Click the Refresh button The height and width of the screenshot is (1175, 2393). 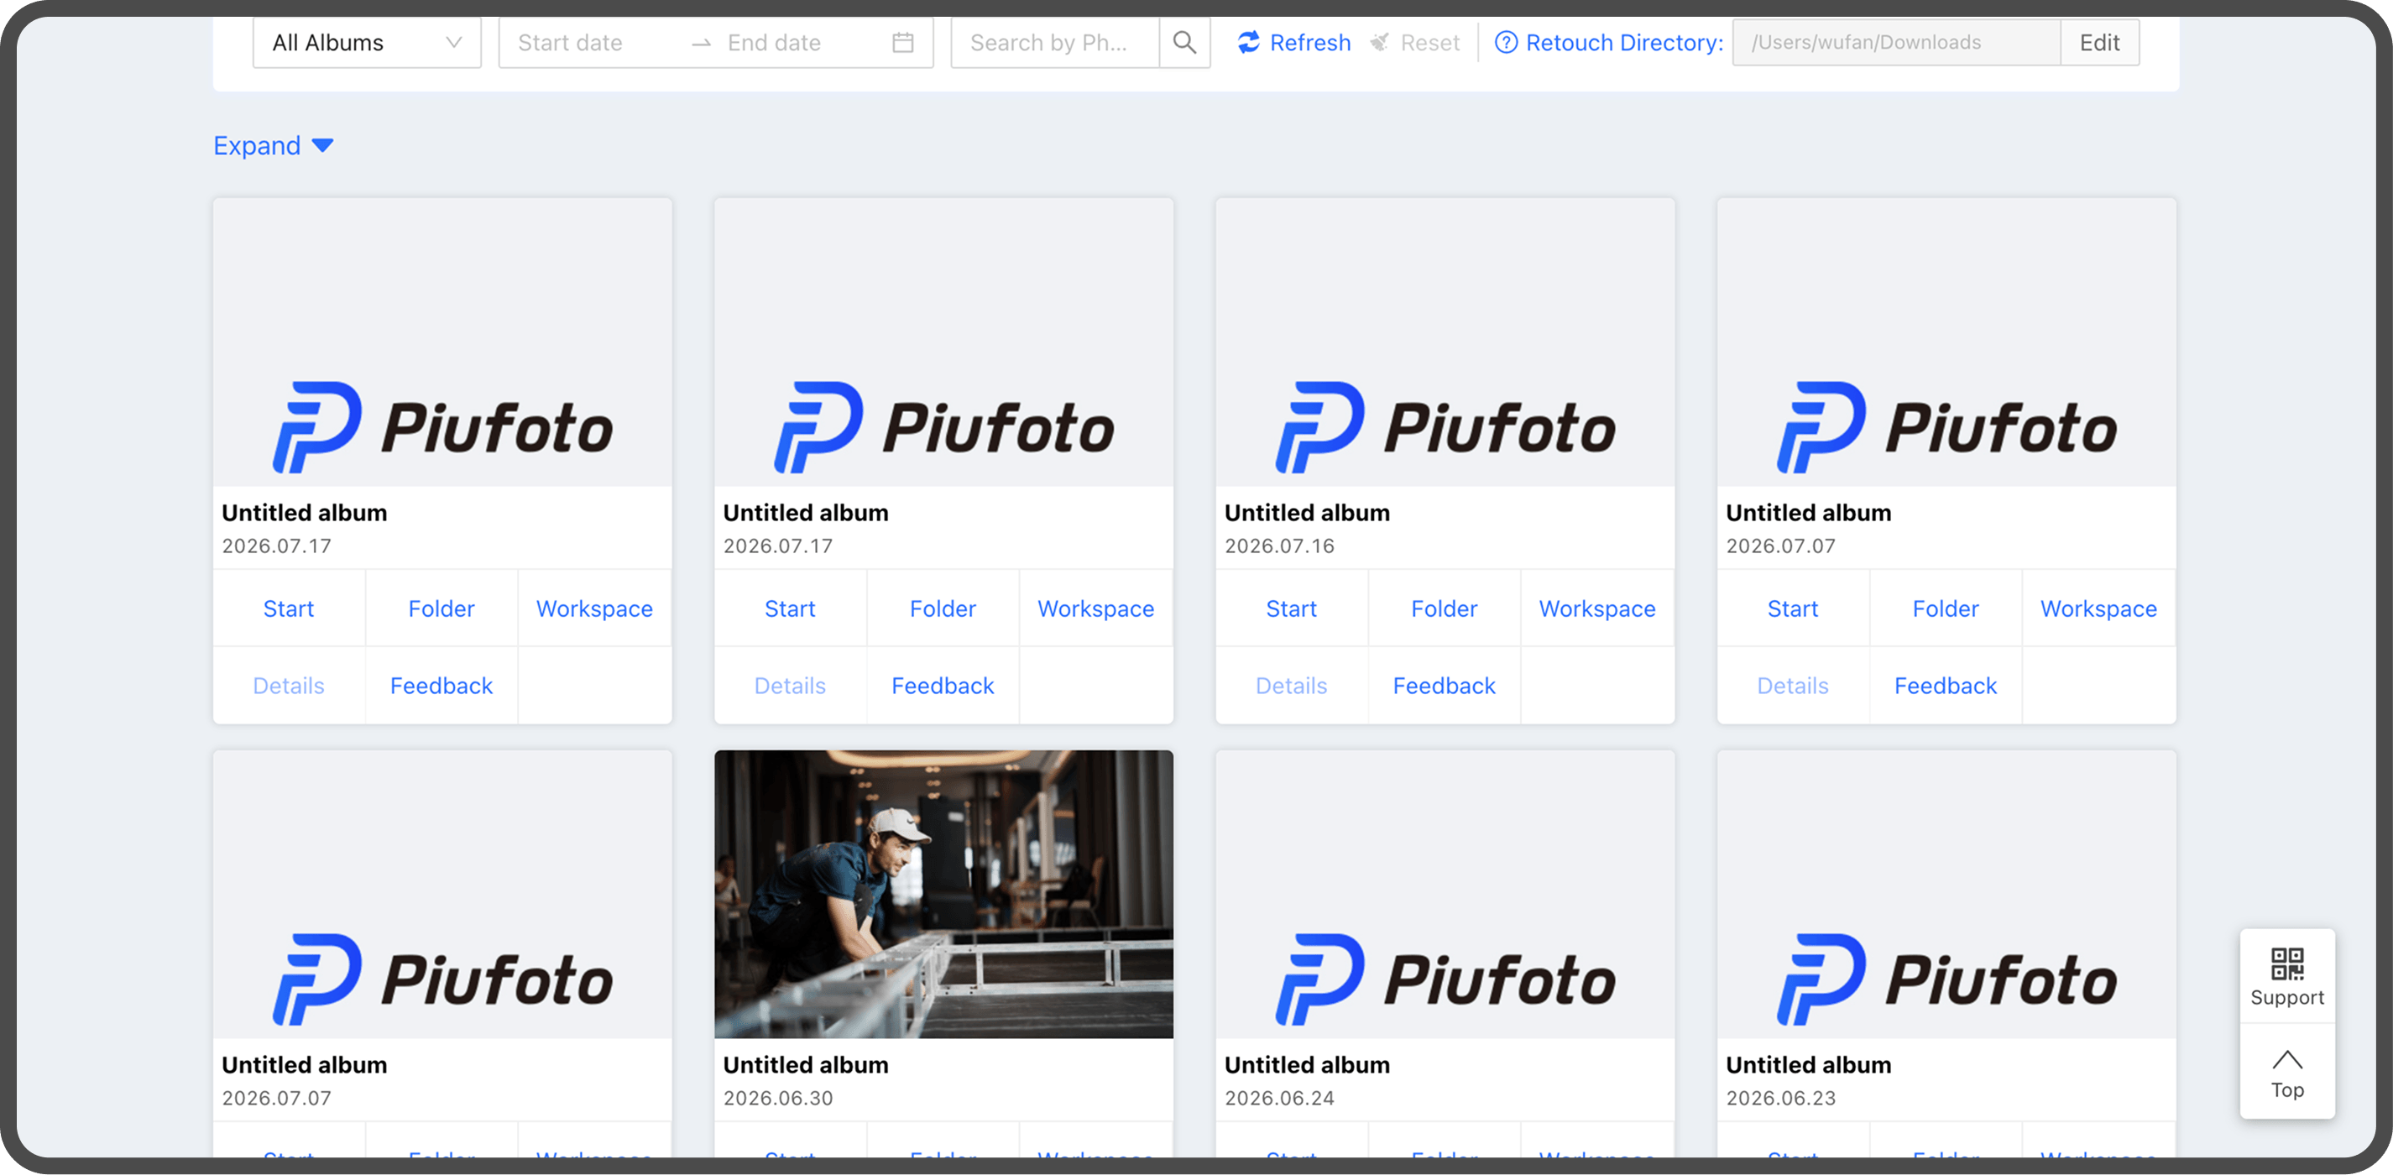click(1294, 43)
